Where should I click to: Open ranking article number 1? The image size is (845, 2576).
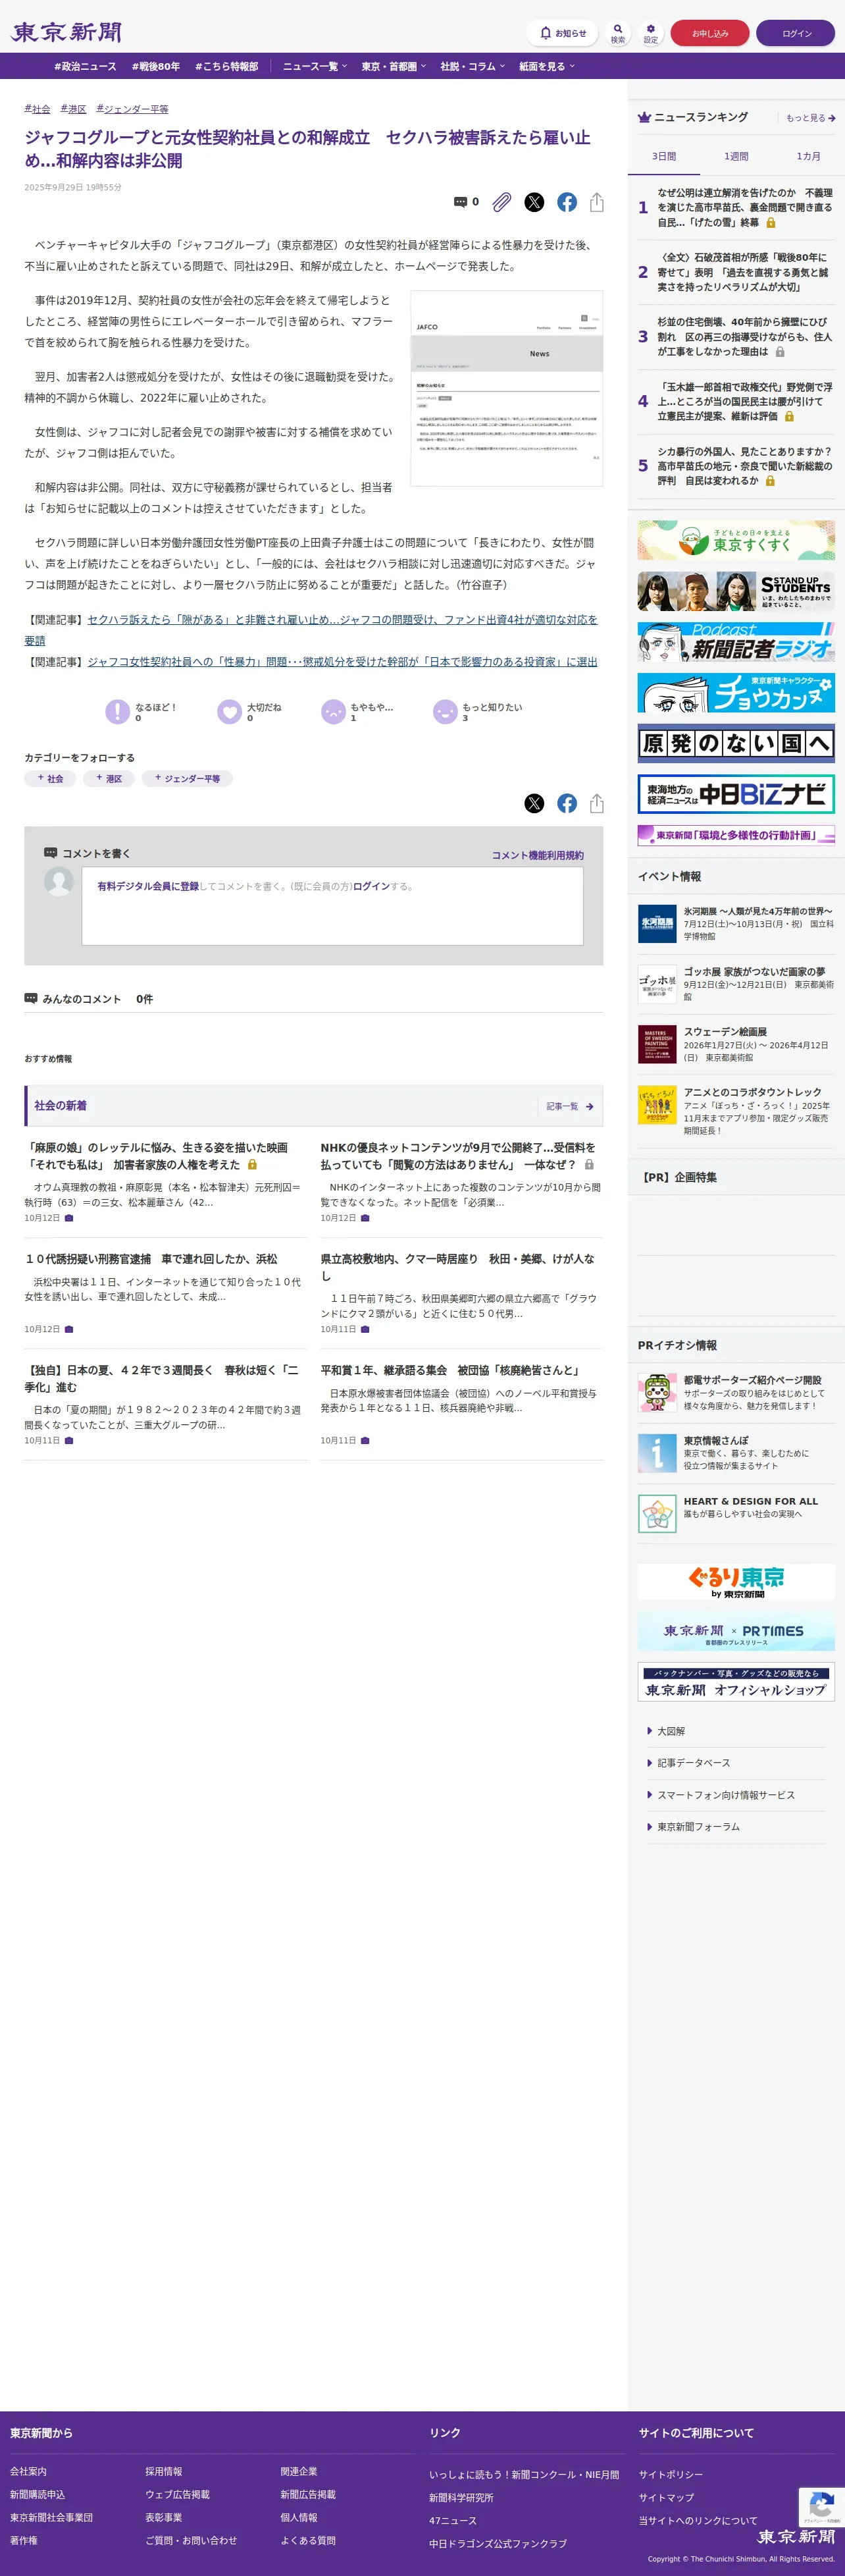click(x=736, y=207)
